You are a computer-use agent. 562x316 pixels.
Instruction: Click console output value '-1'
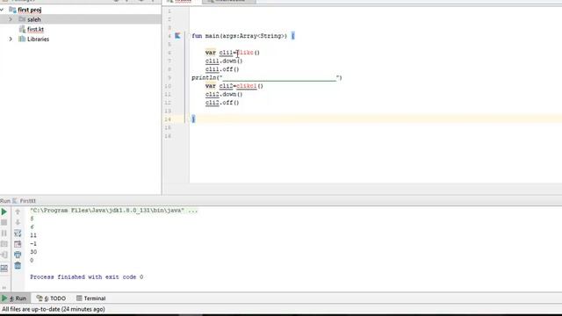pos(33,244)
